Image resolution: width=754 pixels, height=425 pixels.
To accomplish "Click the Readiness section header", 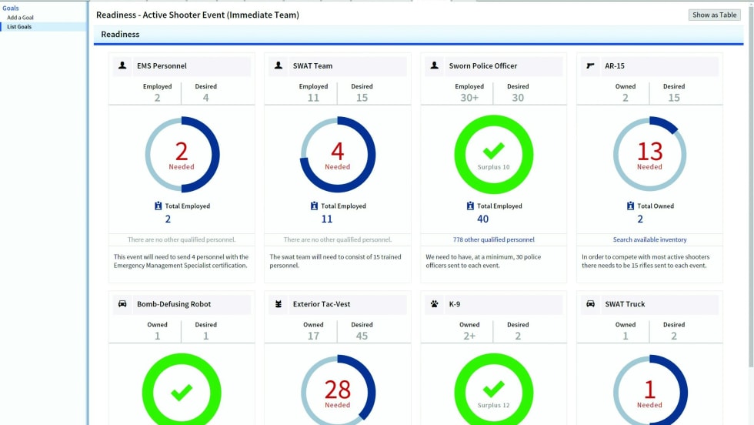I will (120, 35).
